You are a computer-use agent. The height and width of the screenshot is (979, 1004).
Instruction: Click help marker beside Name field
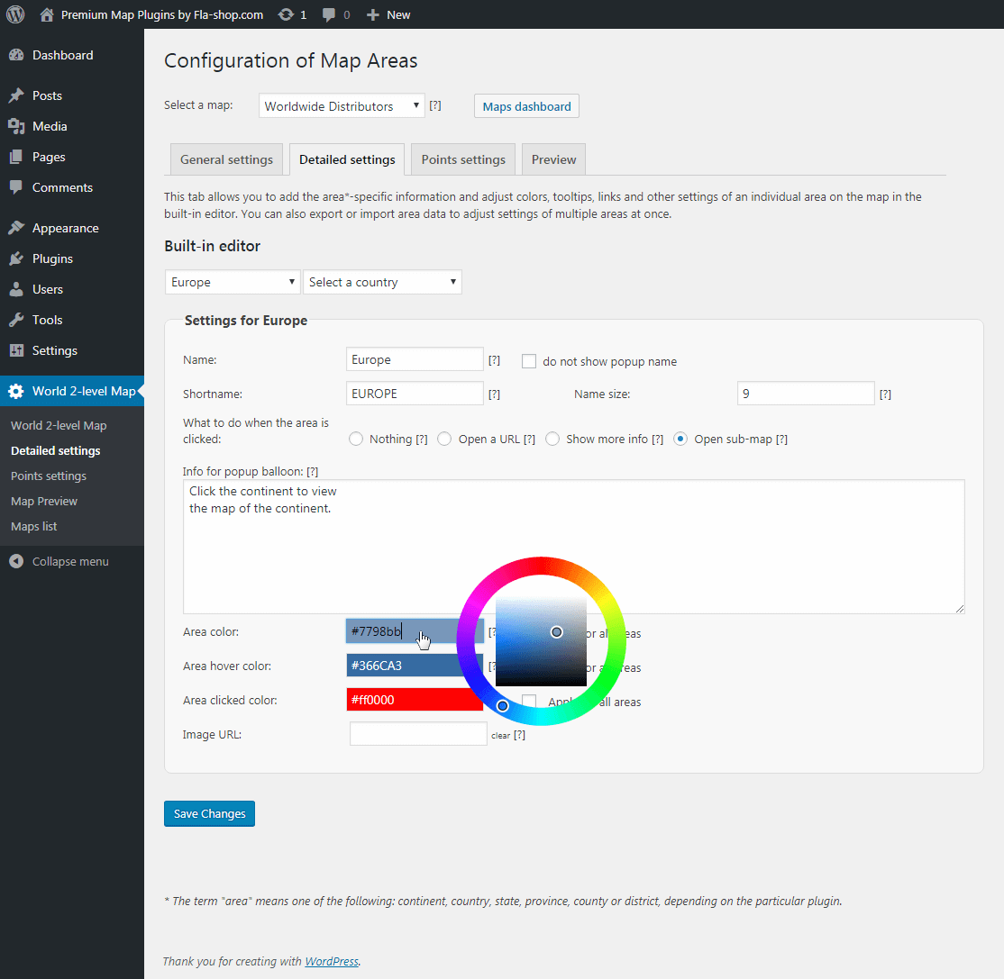(494, 360)
